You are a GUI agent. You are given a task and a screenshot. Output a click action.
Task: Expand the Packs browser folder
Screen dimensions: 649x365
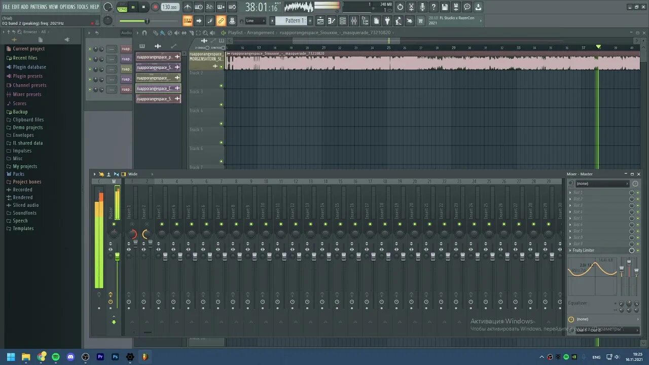[x=18, y=174]
